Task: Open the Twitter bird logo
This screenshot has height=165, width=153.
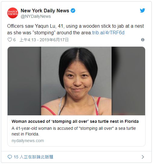Action: pos(142,11)
